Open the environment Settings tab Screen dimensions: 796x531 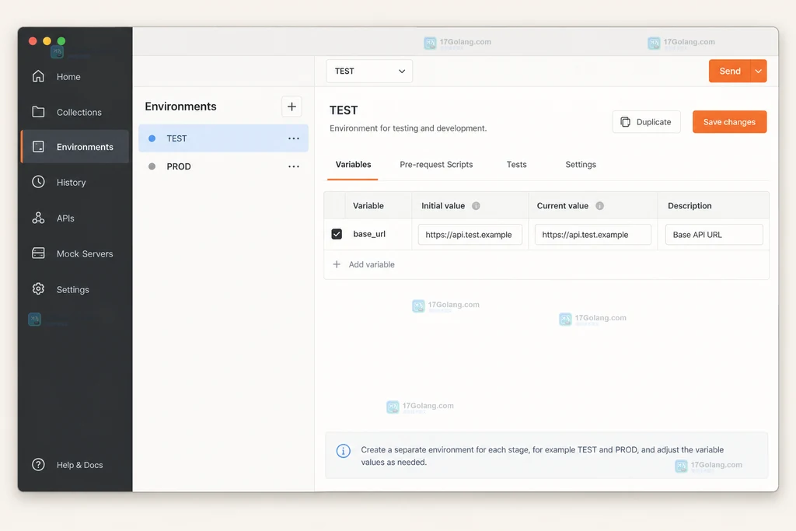tap(581, 165)
